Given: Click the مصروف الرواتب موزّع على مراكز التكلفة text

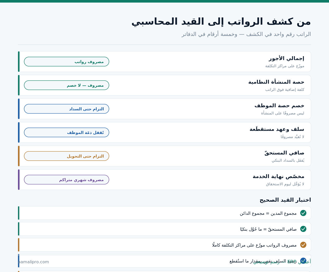Looking at the screenshot, I should coord(254,245).
